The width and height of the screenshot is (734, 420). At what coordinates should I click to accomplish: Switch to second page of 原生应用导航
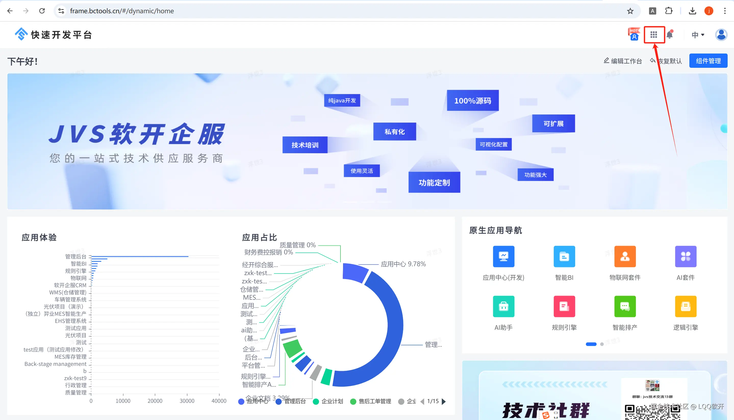[x=602, y=344]
